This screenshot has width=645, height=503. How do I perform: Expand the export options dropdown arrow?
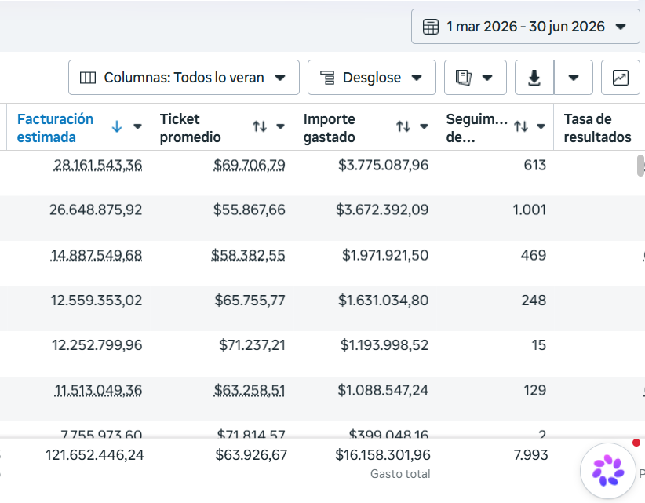574,78
